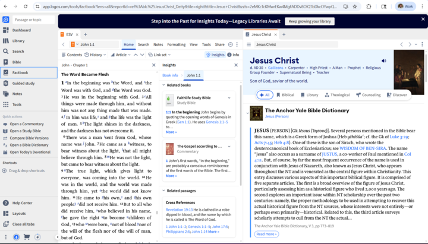Click Open a Commentary quick action
This screenshot has height=244, width=428.
tap(27, 124)
